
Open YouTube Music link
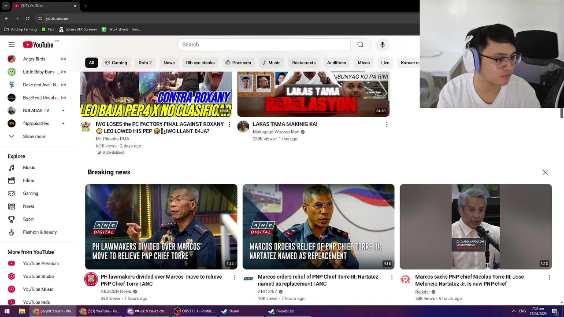tap(37, 289)
